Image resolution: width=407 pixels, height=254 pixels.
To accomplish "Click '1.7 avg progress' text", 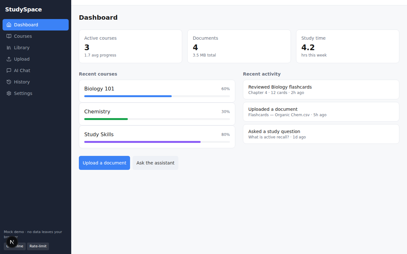I will [100, 55].
